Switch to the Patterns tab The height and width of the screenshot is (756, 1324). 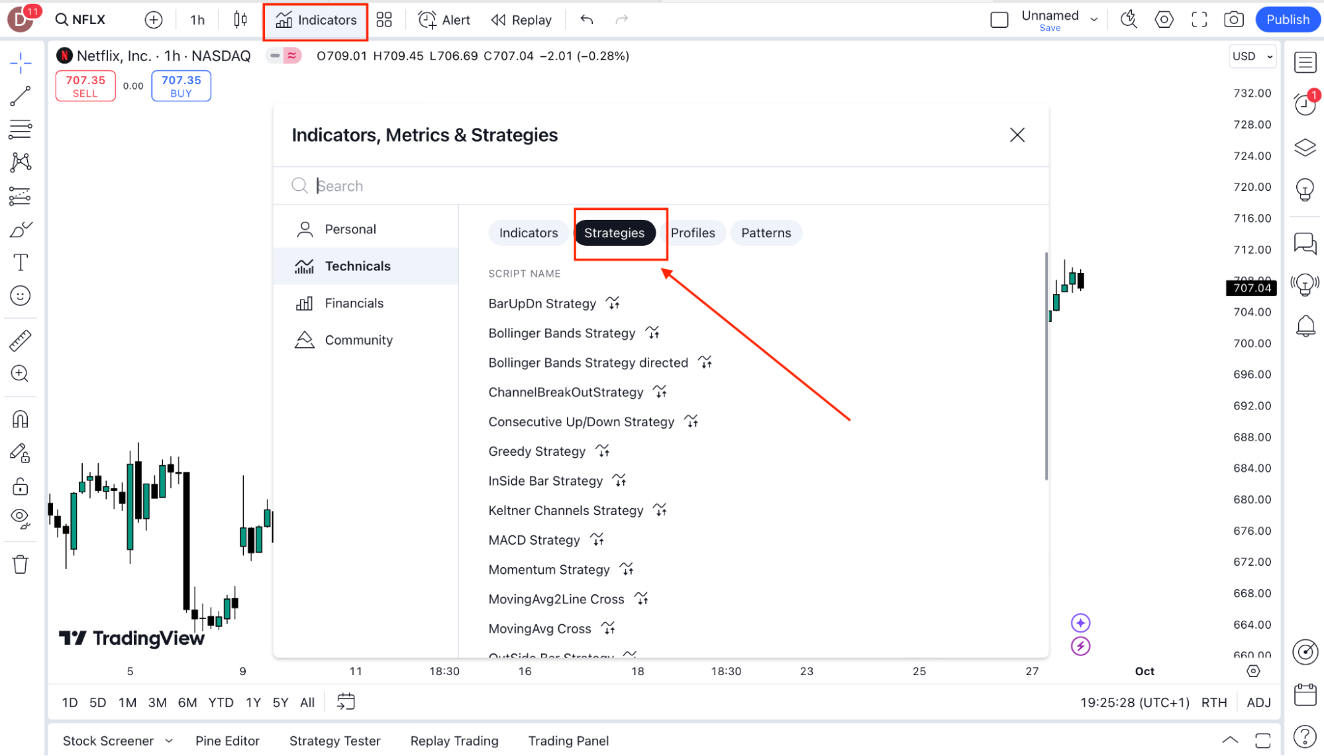tap(766, 233)
